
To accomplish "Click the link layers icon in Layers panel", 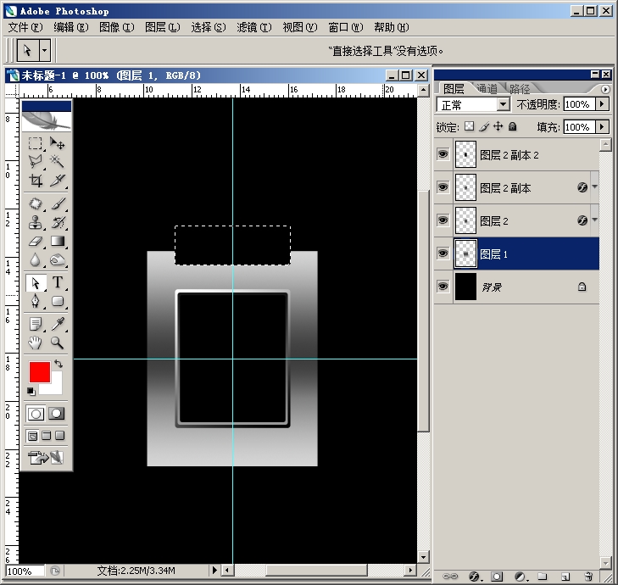I will tap(449, 577).
